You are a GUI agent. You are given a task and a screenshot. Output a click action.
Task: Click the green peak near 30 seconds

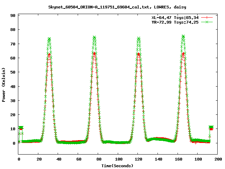pos(49,39)
